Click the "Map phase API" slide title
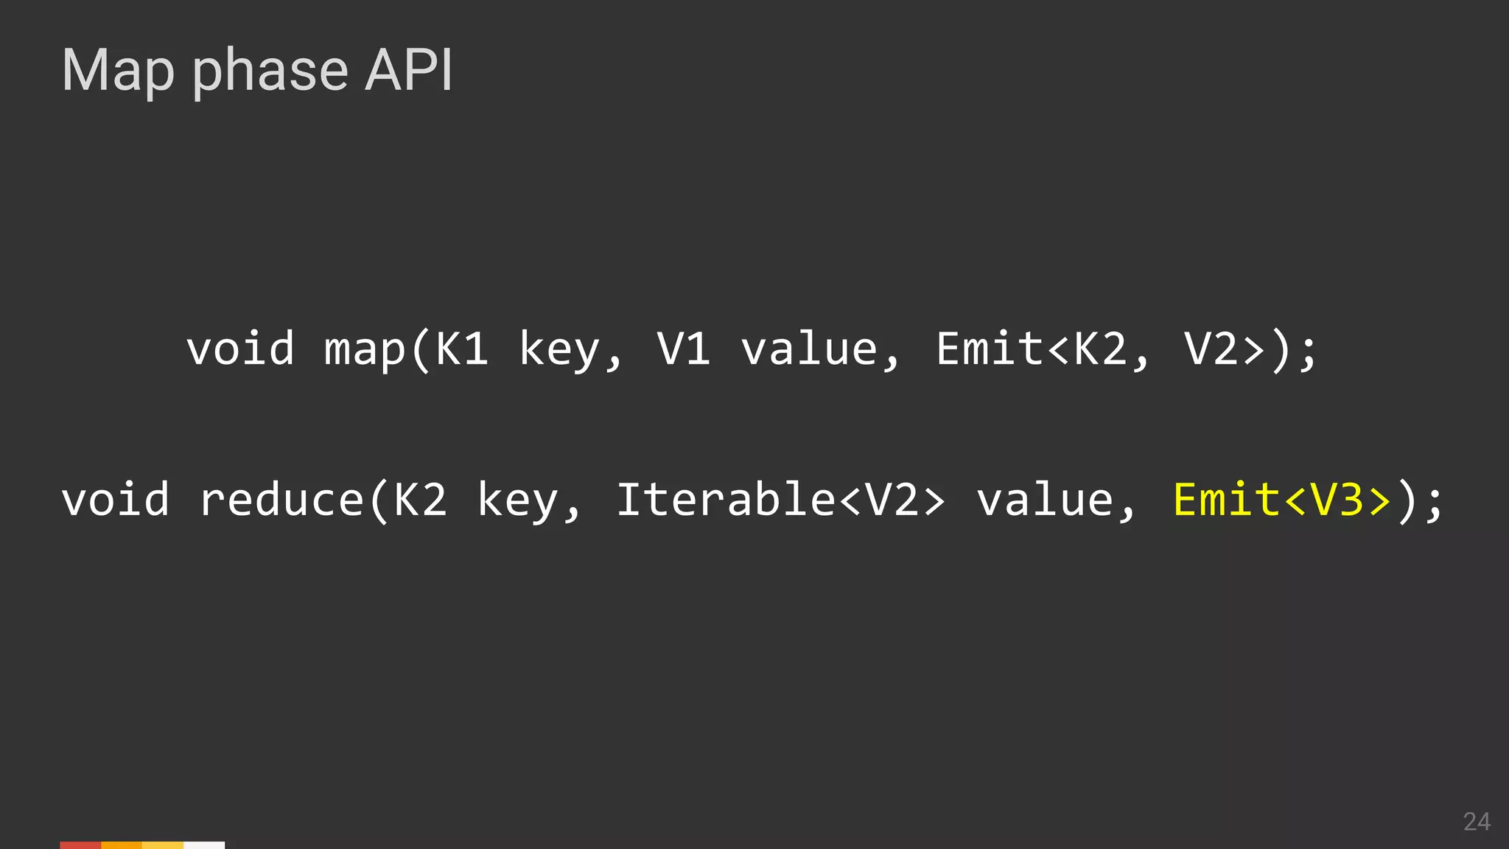The image size is (1509, 849). click(x=257, y=71)
